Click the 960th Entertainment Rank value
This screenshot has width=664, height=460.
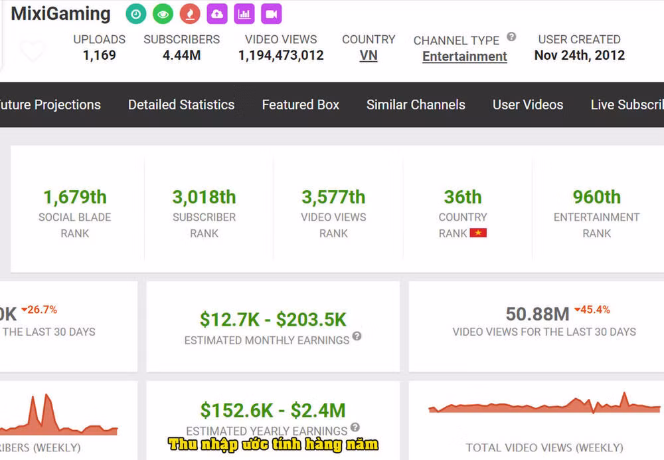(x=597, y=197)
